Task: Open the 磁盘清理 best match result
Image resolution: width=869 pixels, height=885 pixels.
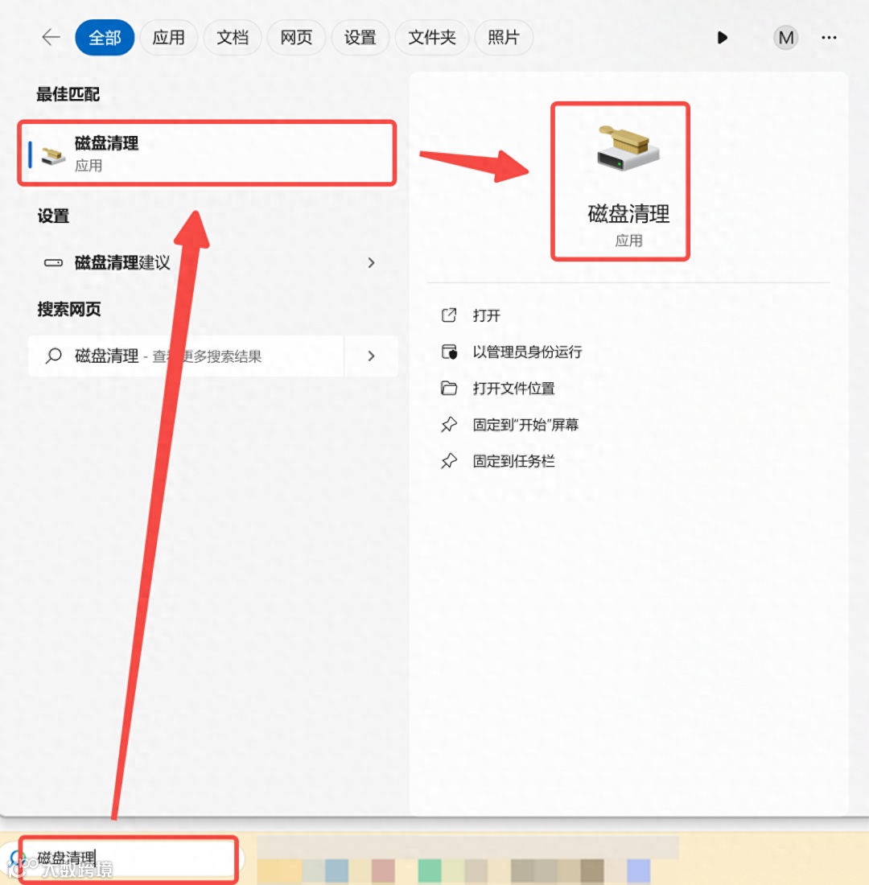Action: 207,153
